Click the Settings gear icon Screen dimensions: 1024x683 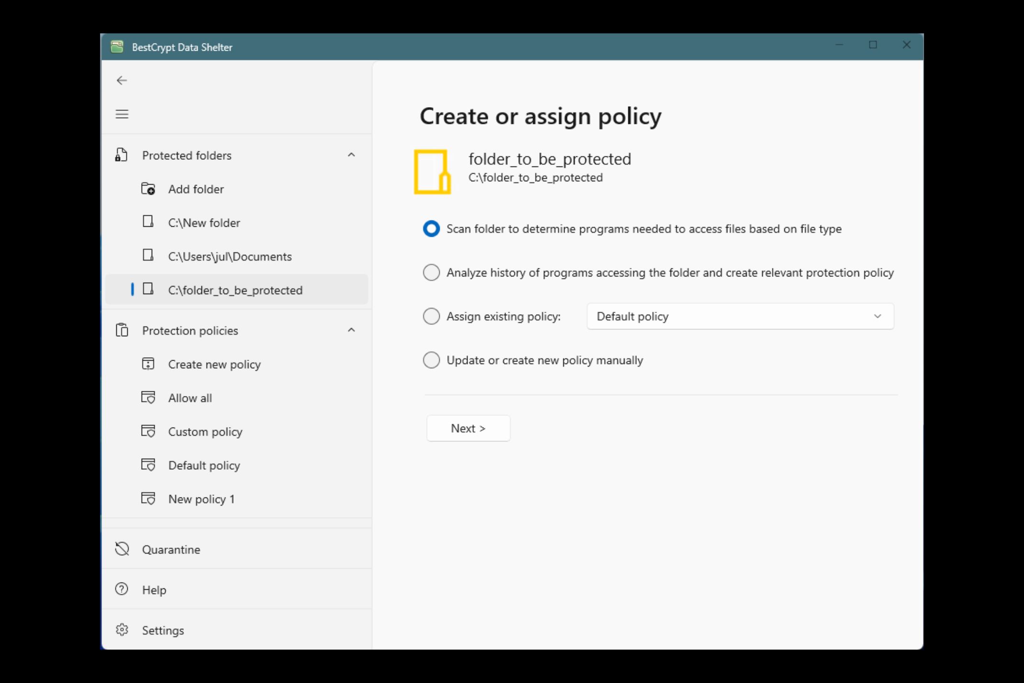coord(121,629)
